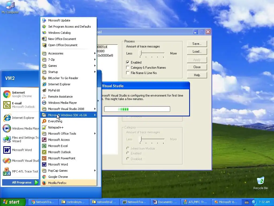Uncheck the Enabled checkbox under Process

128,62
